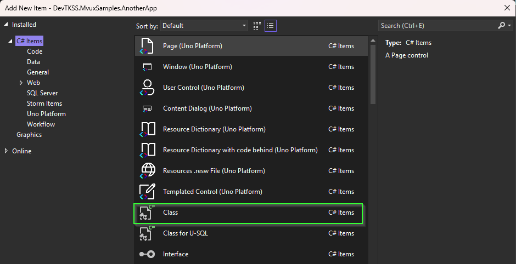
Task: Focus the Search (Ctrl+E) input box
Action: pos(438,26)
